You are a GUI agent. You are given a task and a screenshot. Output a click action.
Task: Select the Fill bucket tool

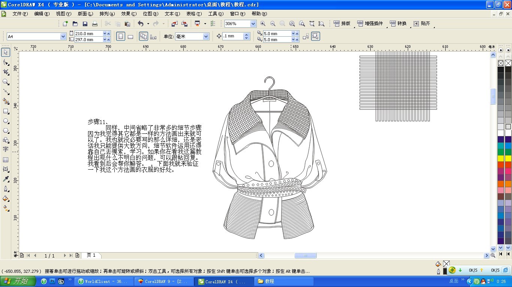pyautogui.click(x=6, y=198)
